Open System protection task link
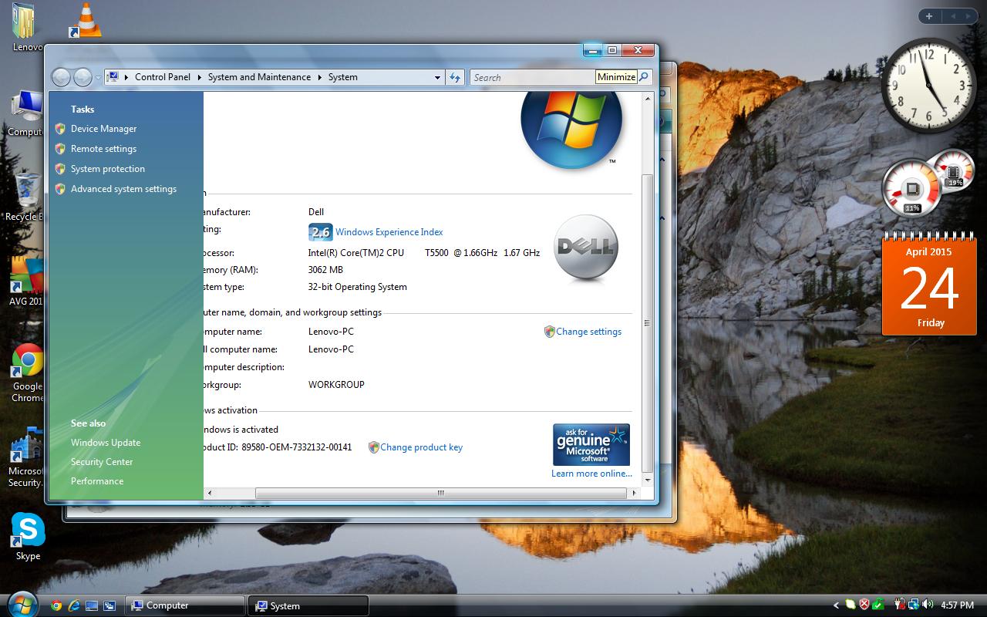The image size is (987, 617). [108, 169]
